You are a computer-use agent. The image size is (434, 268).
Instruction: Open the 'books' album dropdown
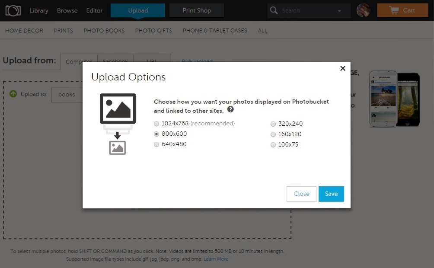pos(67,95)
